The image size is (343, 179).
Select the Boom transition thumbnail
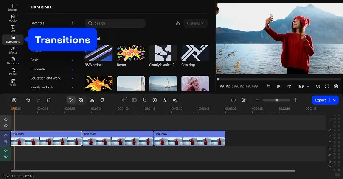(131, 53)
